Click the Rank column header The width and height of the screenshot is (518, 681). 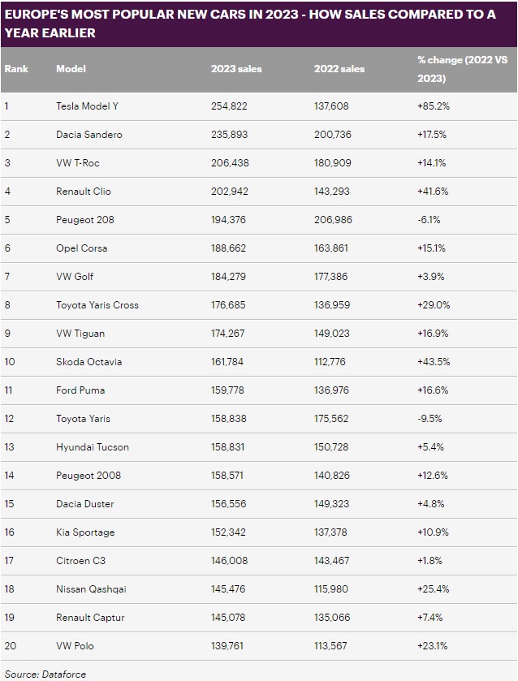(16, 69)
